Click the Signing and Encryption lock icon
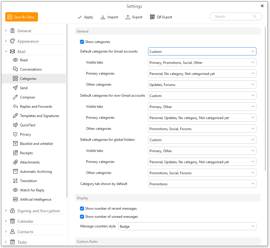 click(12, 211)
